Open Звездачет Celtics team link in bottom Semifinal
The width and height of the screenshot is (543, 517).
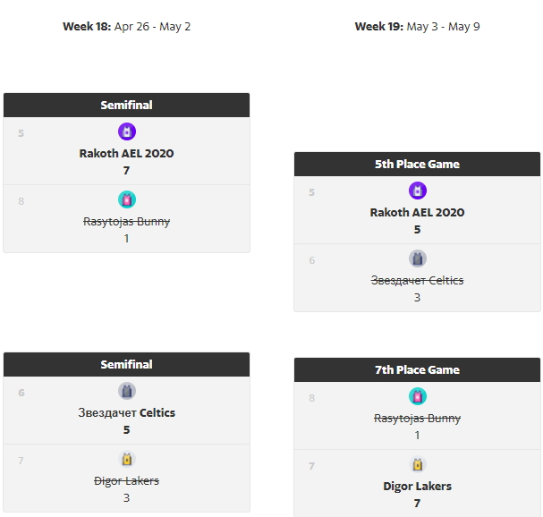126,412
